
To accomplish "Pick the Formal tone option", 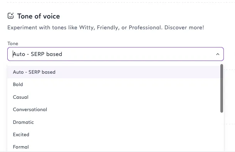I will click(114, 147).
